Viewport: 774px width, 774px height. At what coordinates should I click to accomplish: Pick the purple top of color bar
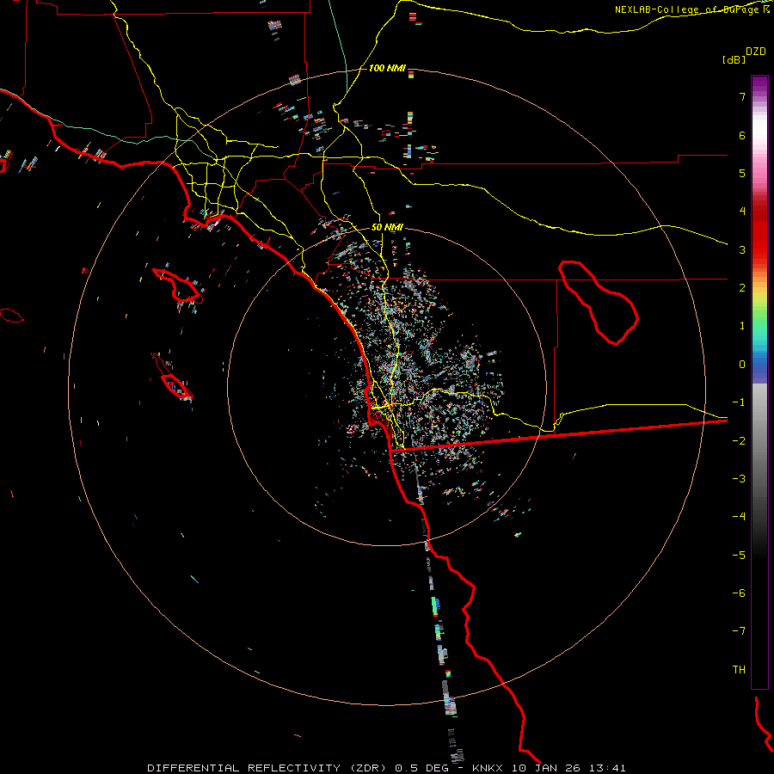click(759, 83)
